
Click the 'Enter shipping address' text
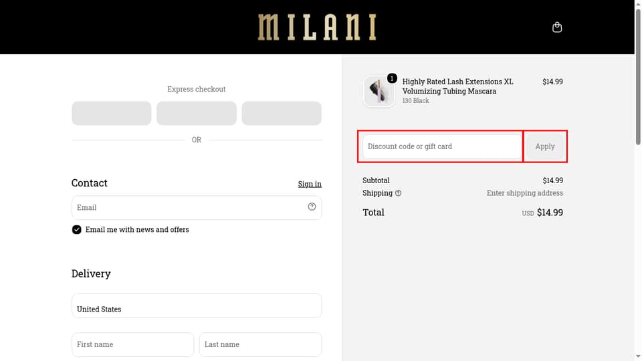tap(524, 193)
